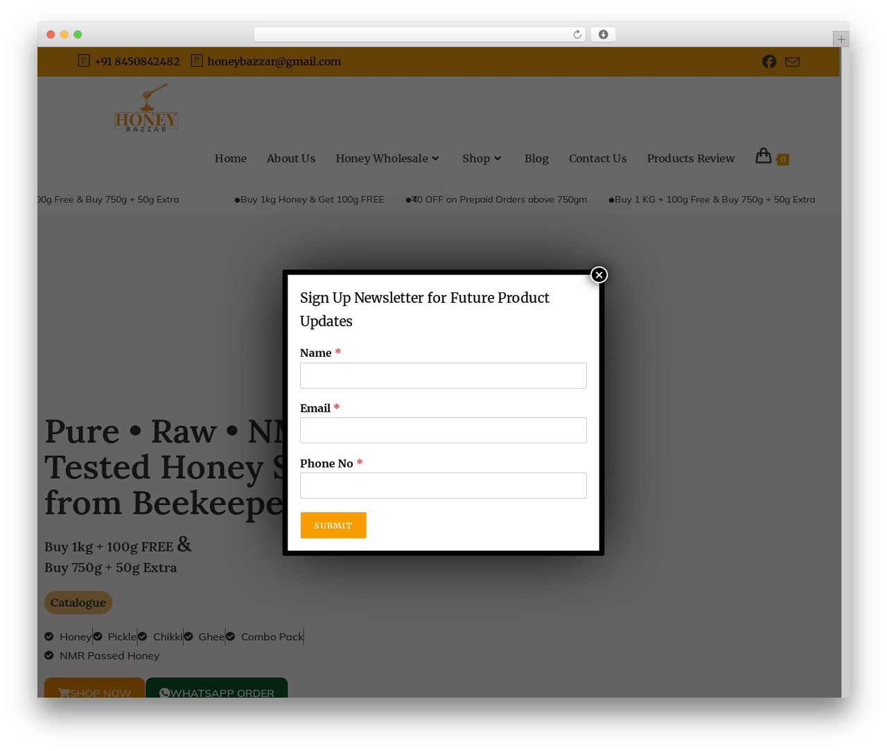Click the phone icon beside +91 8450842482
Screen dimensions: 887x751
point(84,61)
